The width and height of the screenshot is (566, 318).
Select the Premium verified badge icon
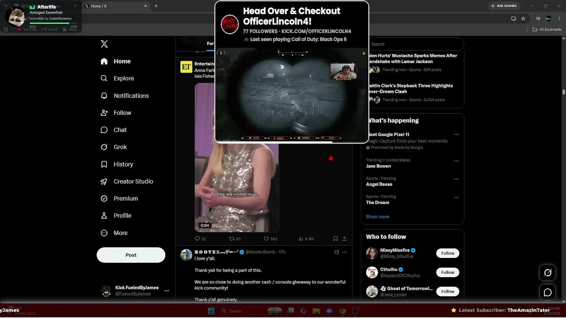point(104,198)
